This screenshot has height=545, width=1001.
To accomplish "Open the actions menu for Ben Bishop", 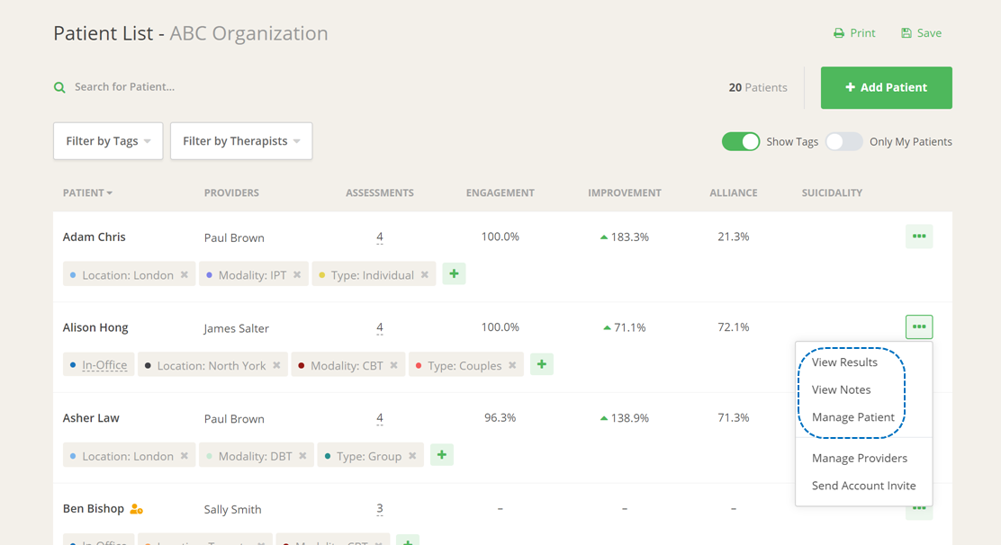I will [x=919, y=508].
